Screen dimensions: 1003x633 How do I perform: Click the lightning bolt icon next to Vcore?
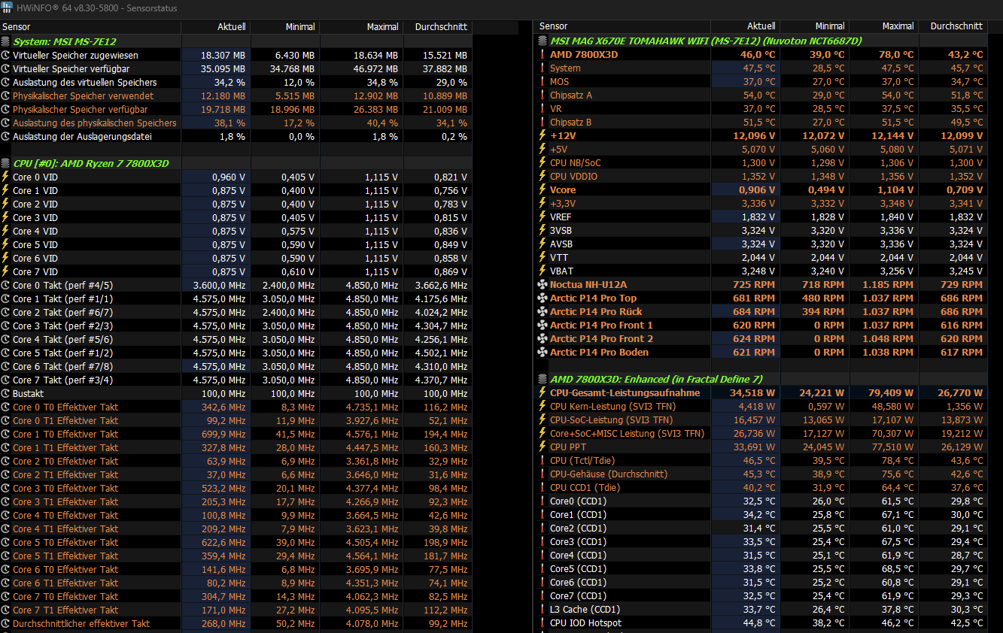pyautogui.click(x=543, y=190)
